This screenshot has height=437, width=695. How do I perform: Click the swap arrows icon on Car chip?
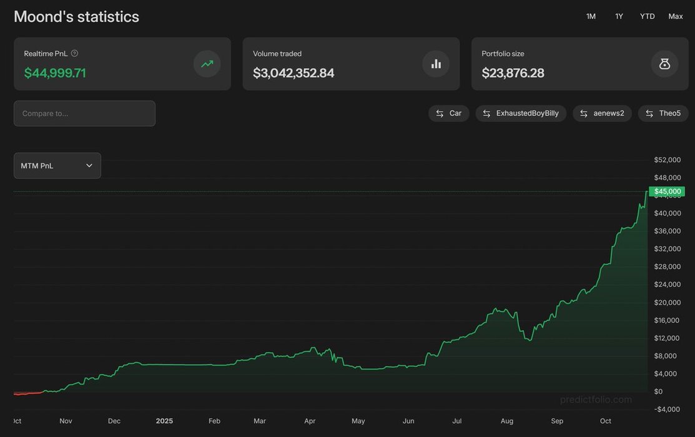(x=440, y=113)
